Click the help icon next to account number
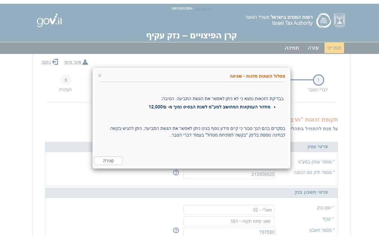379x236 pixels. [x=176, y=230]
